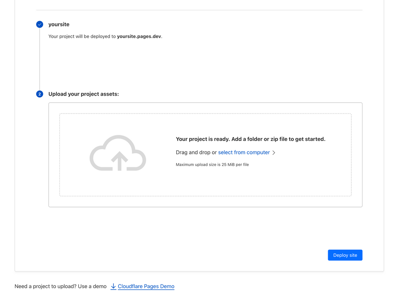The width and height of the screenshot is (397, 306).
Task: Click the Need a project to upload text
Action: pyautogui.click(x=60, y=286)
